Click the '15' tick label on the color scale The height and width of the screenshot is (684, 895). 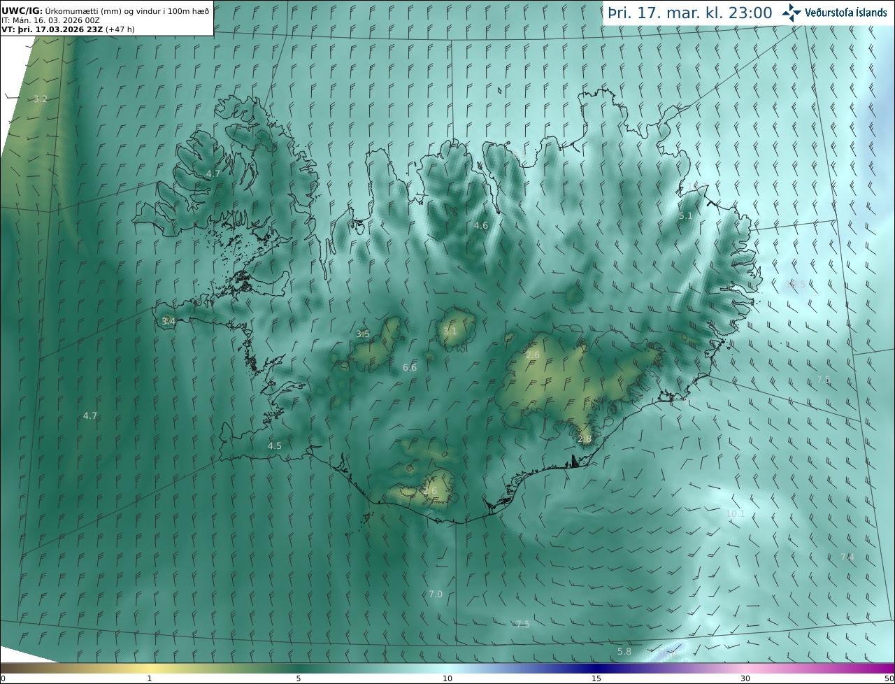[x=596, y=678]
